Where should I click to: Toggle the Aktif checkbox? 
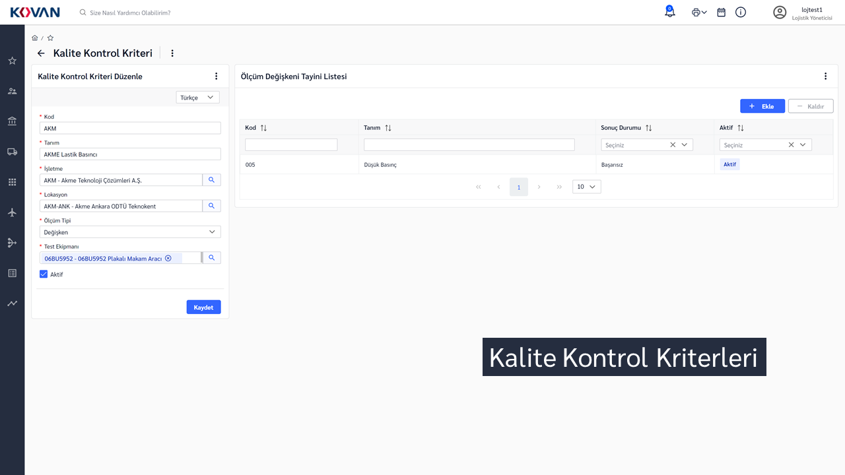point(44,274)
